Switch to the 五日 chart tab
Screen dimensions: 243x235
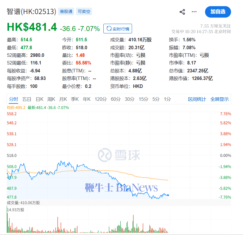pos(27,99)
